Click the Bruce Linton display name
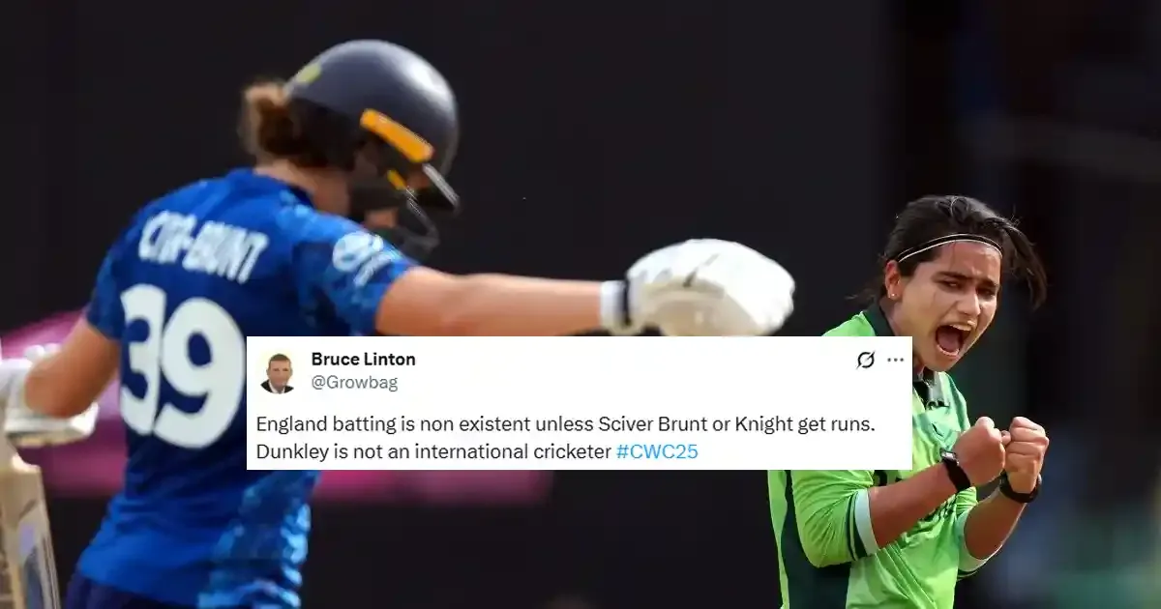This screenshot has width=1161, height=609. (363, 360)
